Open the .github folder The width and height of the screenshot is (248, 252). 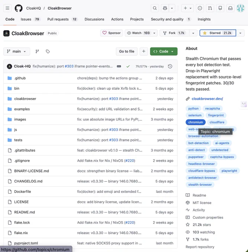20,78
